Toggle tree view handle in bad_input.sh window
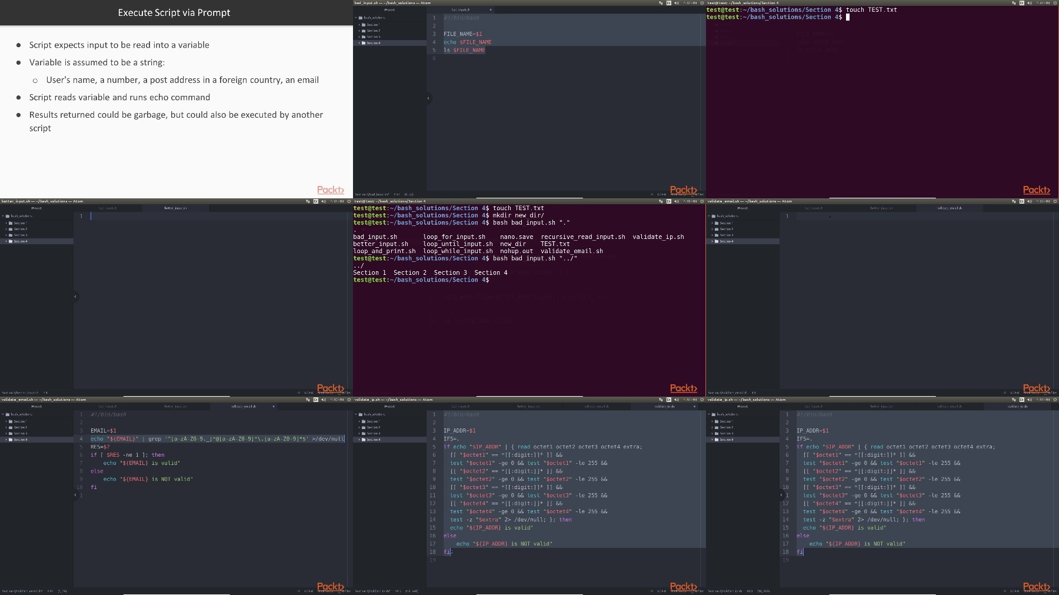The image size is (1059, 595). tap(428, 98)
